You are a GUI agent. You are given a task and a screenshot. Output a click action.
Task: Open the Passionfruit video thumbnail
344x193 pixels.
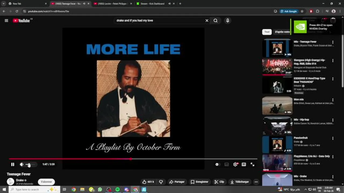tap(277, 145)
